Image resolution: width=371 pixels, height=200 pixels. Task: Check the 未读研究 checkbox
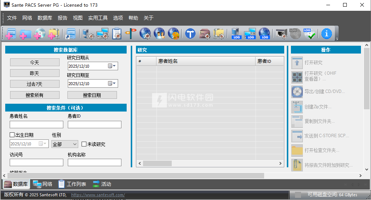84,144
